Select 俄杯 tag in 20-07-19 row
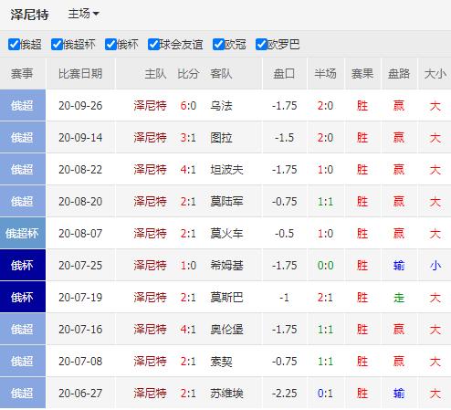The height and width of the screenshot is (410, 451). (x=23, y=297)
